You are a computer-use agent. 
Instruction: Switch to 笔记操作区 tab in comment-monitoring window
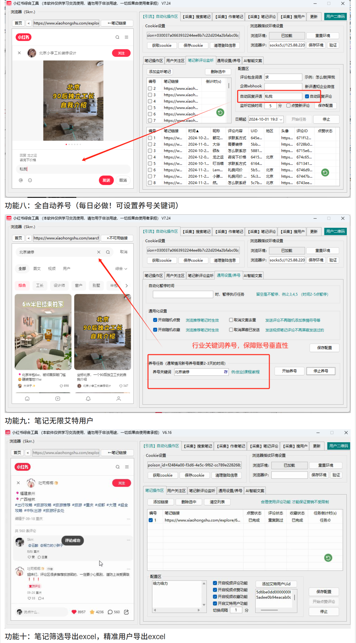click(x=154, y=61)
